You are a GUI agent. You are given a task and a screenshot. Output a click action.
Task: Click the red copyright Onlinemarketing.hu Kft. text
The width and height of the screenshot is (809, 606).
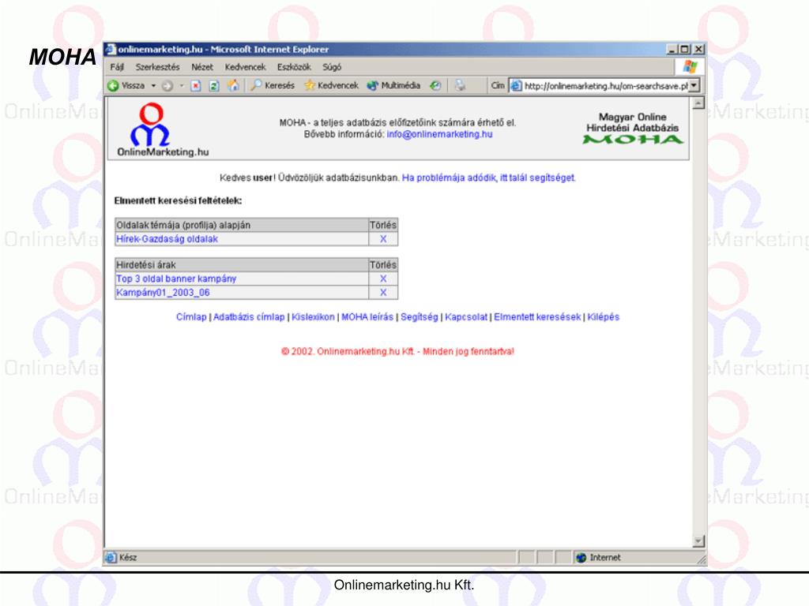[398, 351]
